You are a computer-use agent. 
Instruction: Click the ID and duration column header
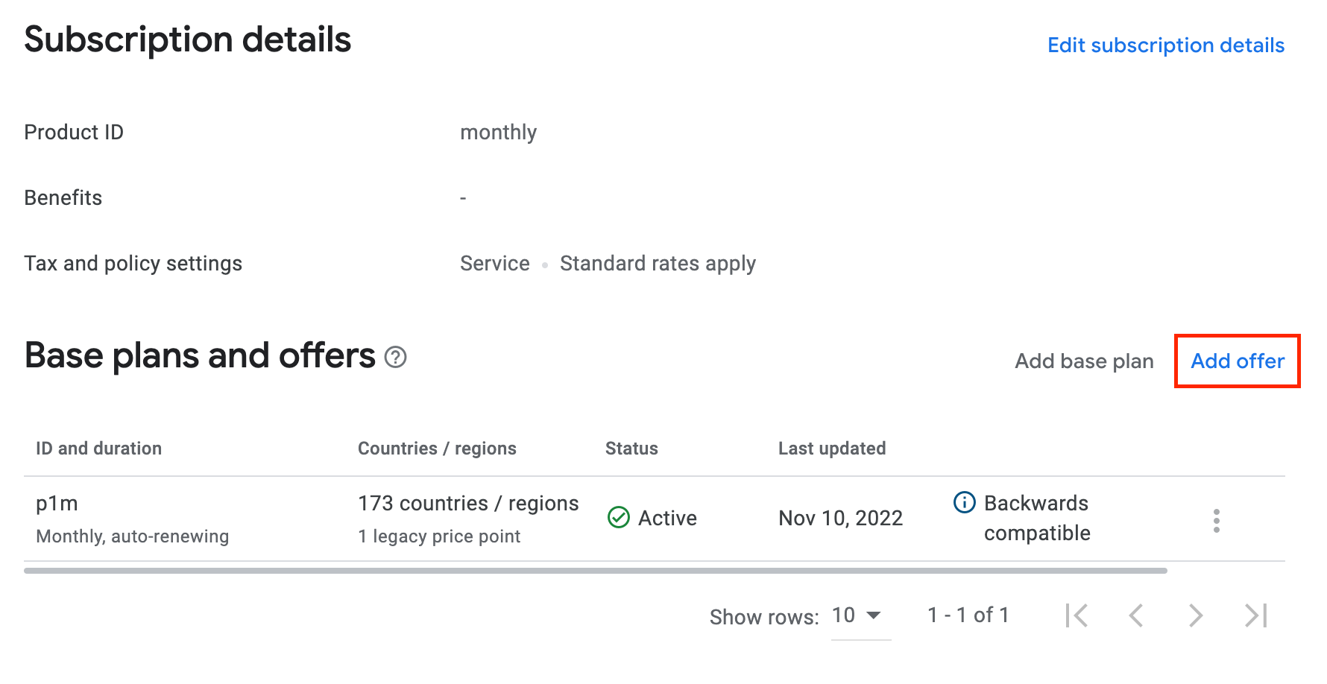(x=98, y=449)
